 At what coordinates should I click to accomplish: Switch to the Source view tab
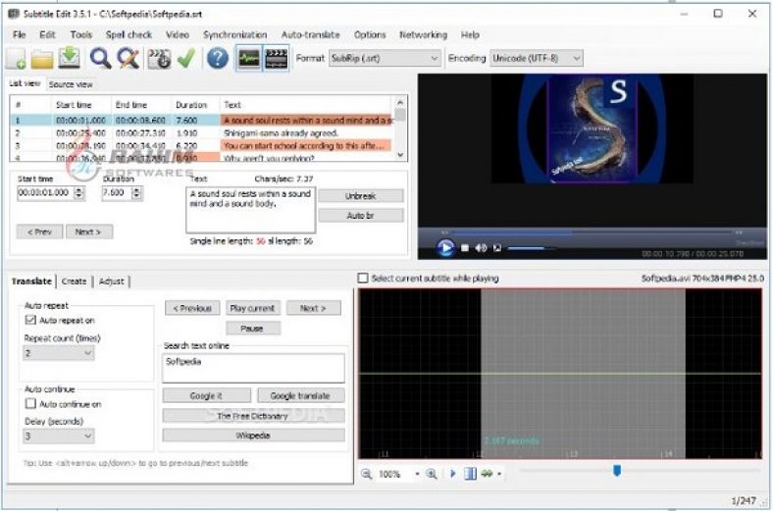[71, 84]
